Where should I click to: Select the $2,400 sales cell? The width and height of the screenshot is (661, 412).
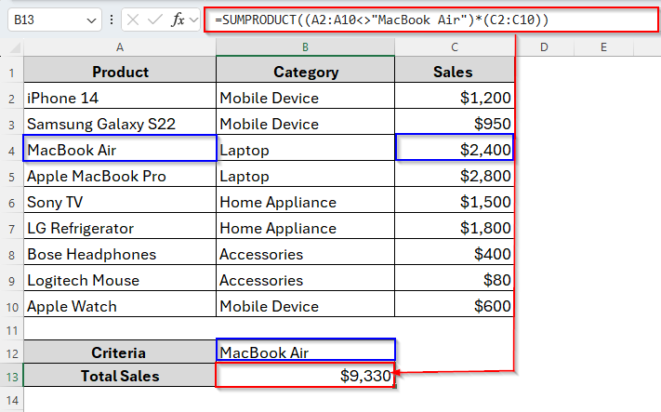[454, 150]
